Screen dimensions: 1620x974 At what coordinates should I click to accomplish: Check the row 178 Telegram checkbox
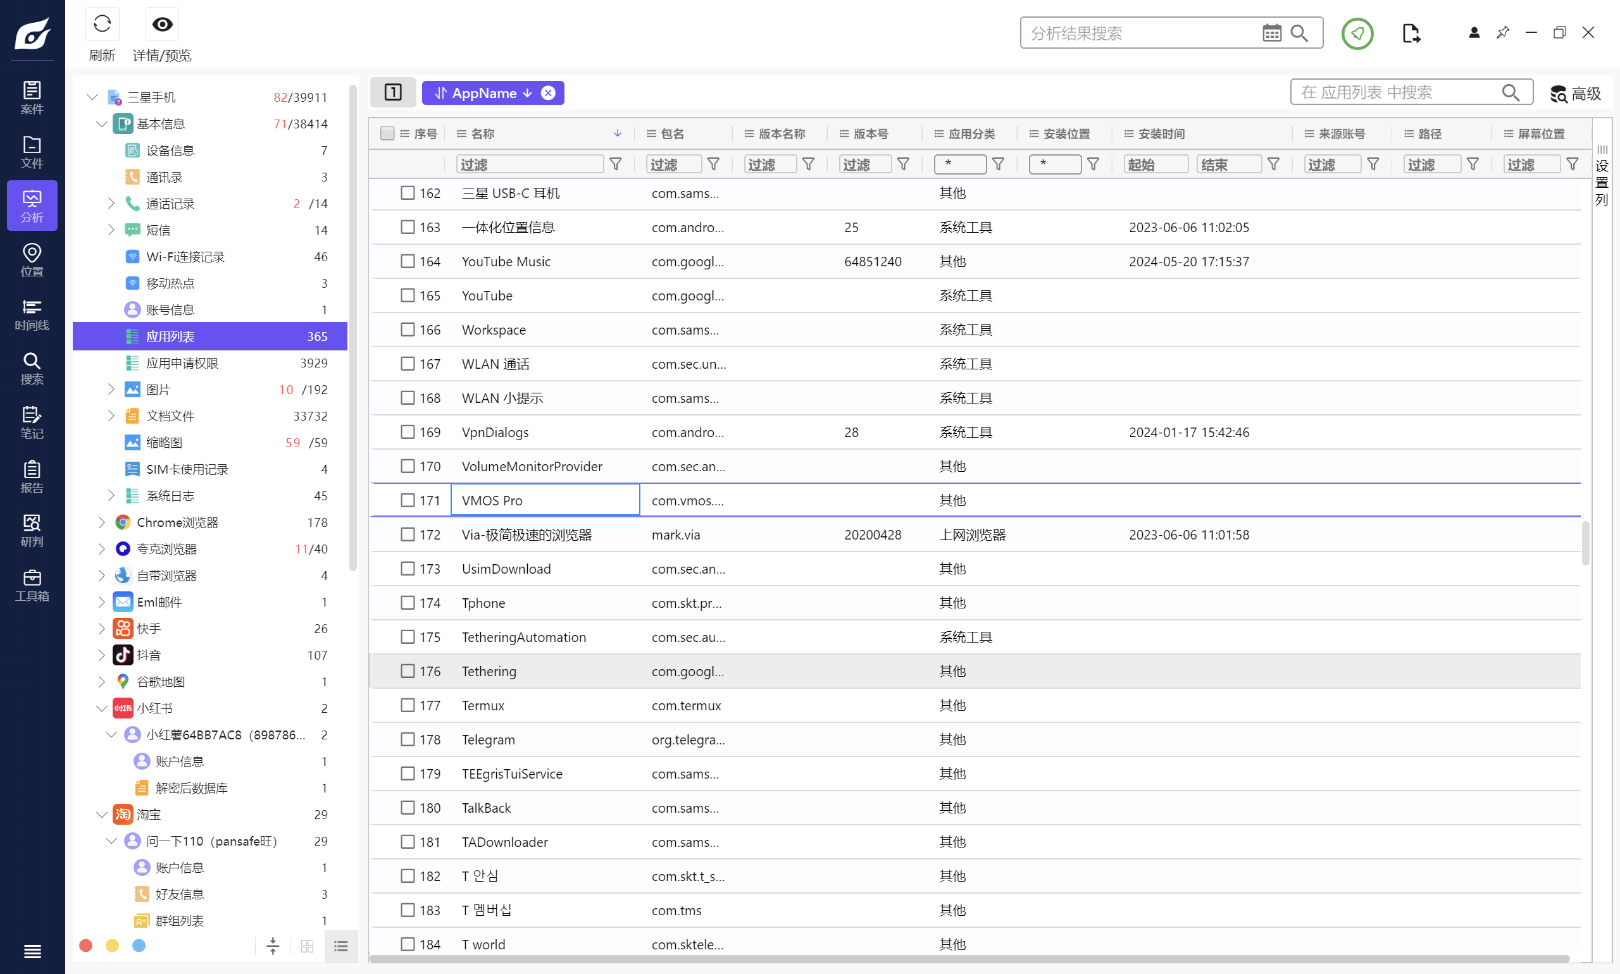[408, 739]
